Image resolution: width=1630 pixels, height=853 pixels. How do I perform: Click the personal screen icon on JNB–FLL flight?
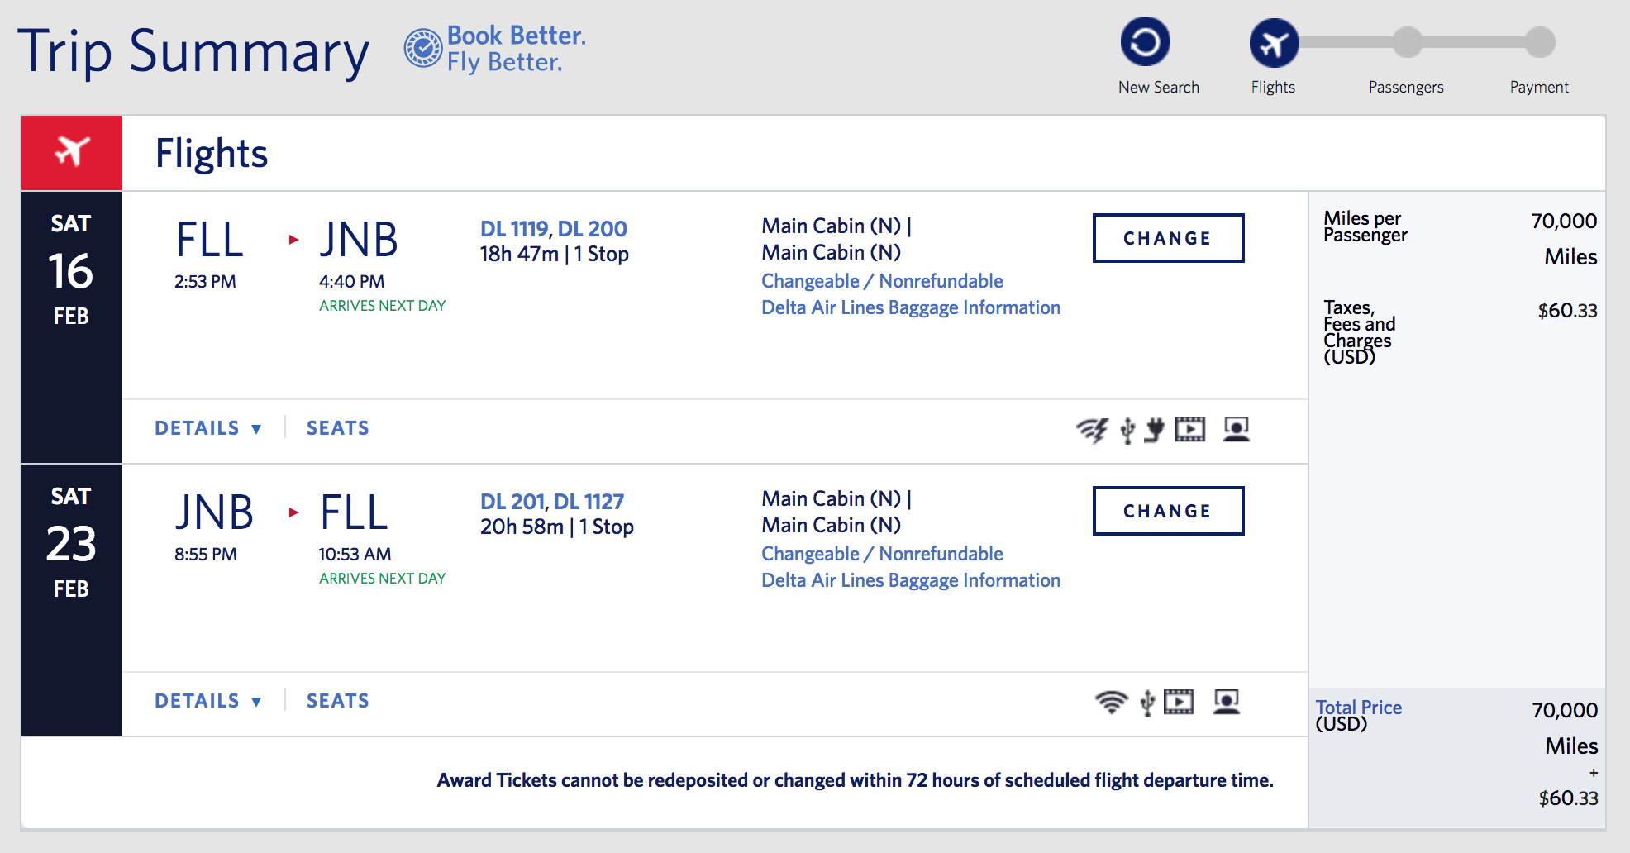point(1227,702)
